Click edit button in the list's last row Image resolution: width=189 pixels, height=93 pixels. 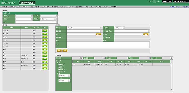(45, 68)
